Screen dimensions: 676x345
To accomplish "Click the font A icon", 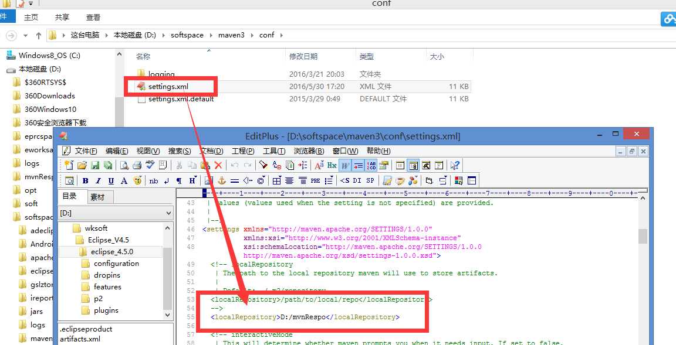I will 124,180.
